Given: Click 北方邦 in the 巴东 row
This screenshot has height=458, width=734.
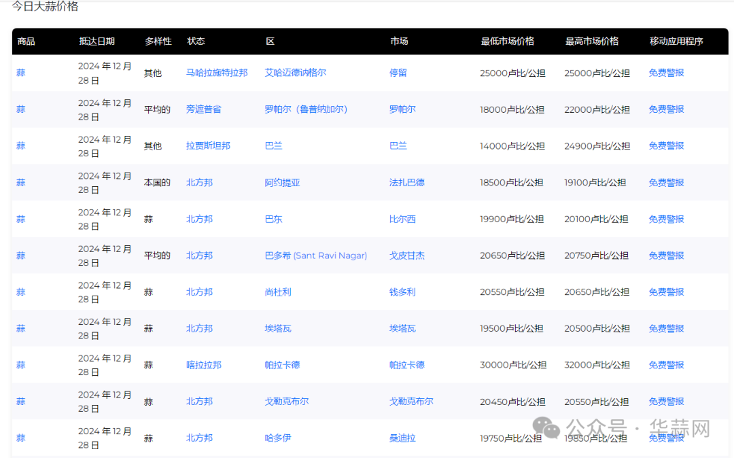Looking at the screenshot, I should click(x=199, y=219).
